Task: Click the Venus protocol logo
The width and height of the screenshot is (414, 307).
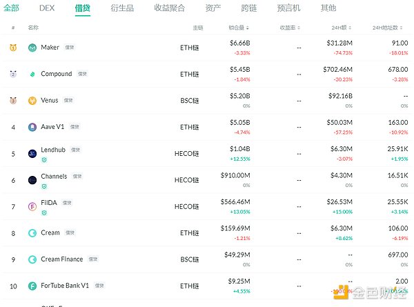Action: tap(32, 101)
